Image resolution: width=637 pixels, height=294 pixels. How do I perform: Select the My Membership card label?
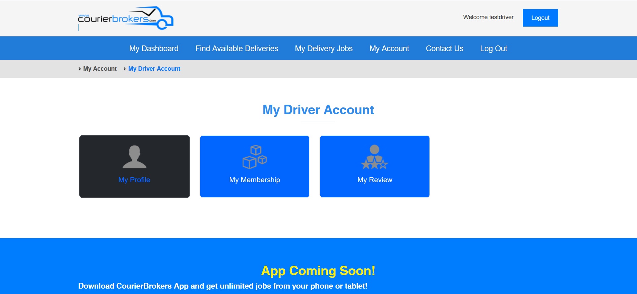254,180
